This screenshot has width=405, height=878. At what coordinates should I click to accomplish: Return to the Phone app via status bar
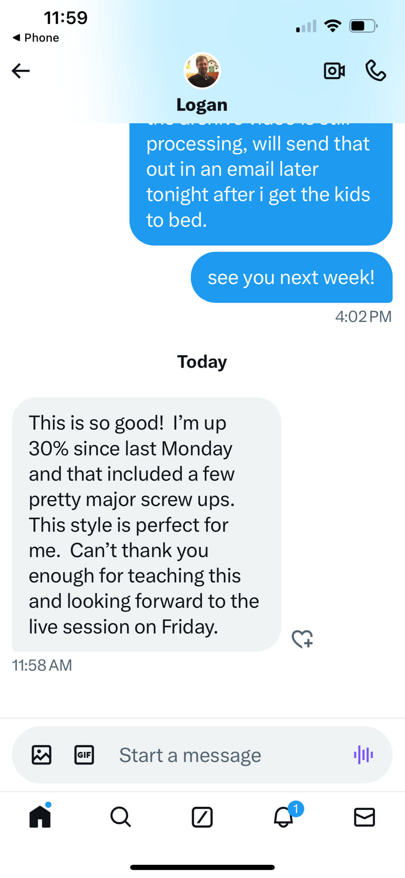36,38
